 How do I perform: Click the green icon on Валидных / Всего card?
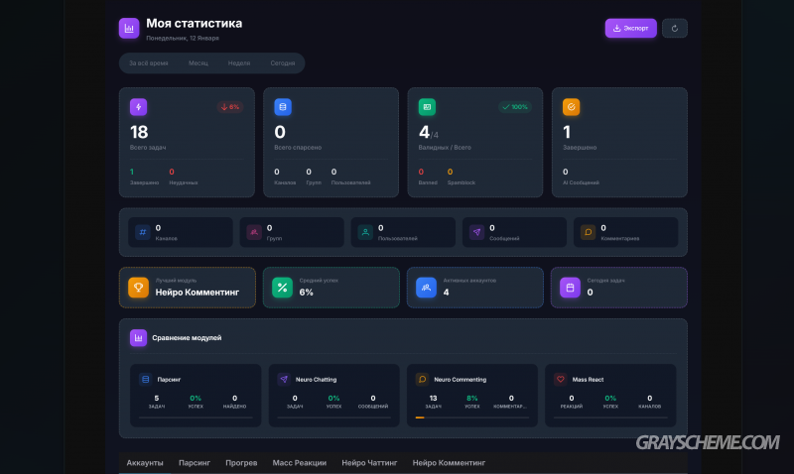pos(427,107)
